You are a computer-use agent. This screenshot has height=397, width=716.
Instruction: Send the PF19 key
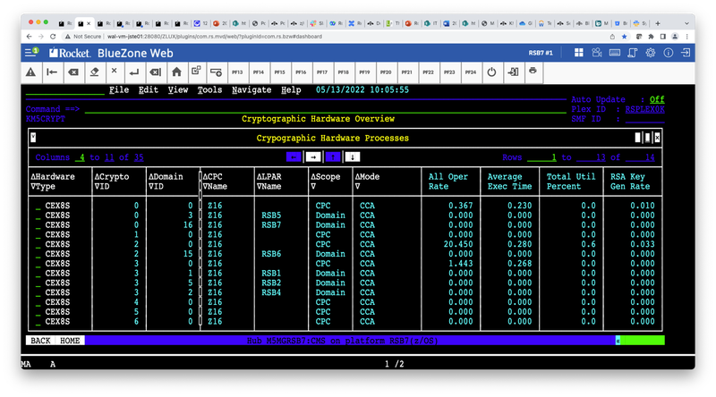click(364, 72)
